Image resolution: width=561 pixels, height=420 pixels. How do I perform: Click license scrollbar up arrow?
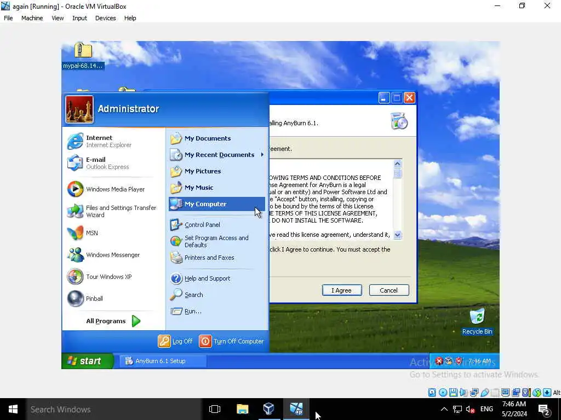[398, 164]
